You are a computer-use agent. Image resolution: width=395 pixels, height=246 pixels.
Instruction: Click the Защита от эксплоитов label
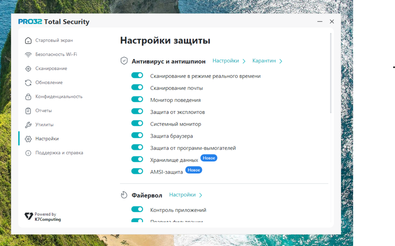[x=177, y=112]
